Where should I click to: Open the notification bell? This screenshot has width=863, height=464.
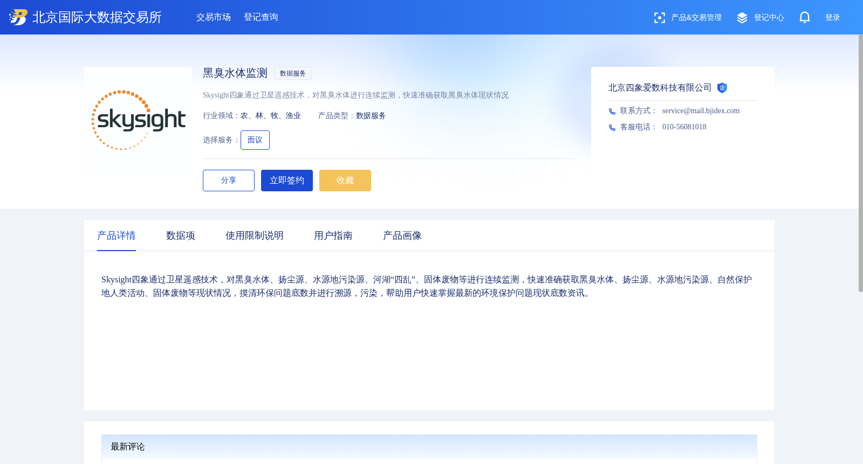tap(805, 17)
